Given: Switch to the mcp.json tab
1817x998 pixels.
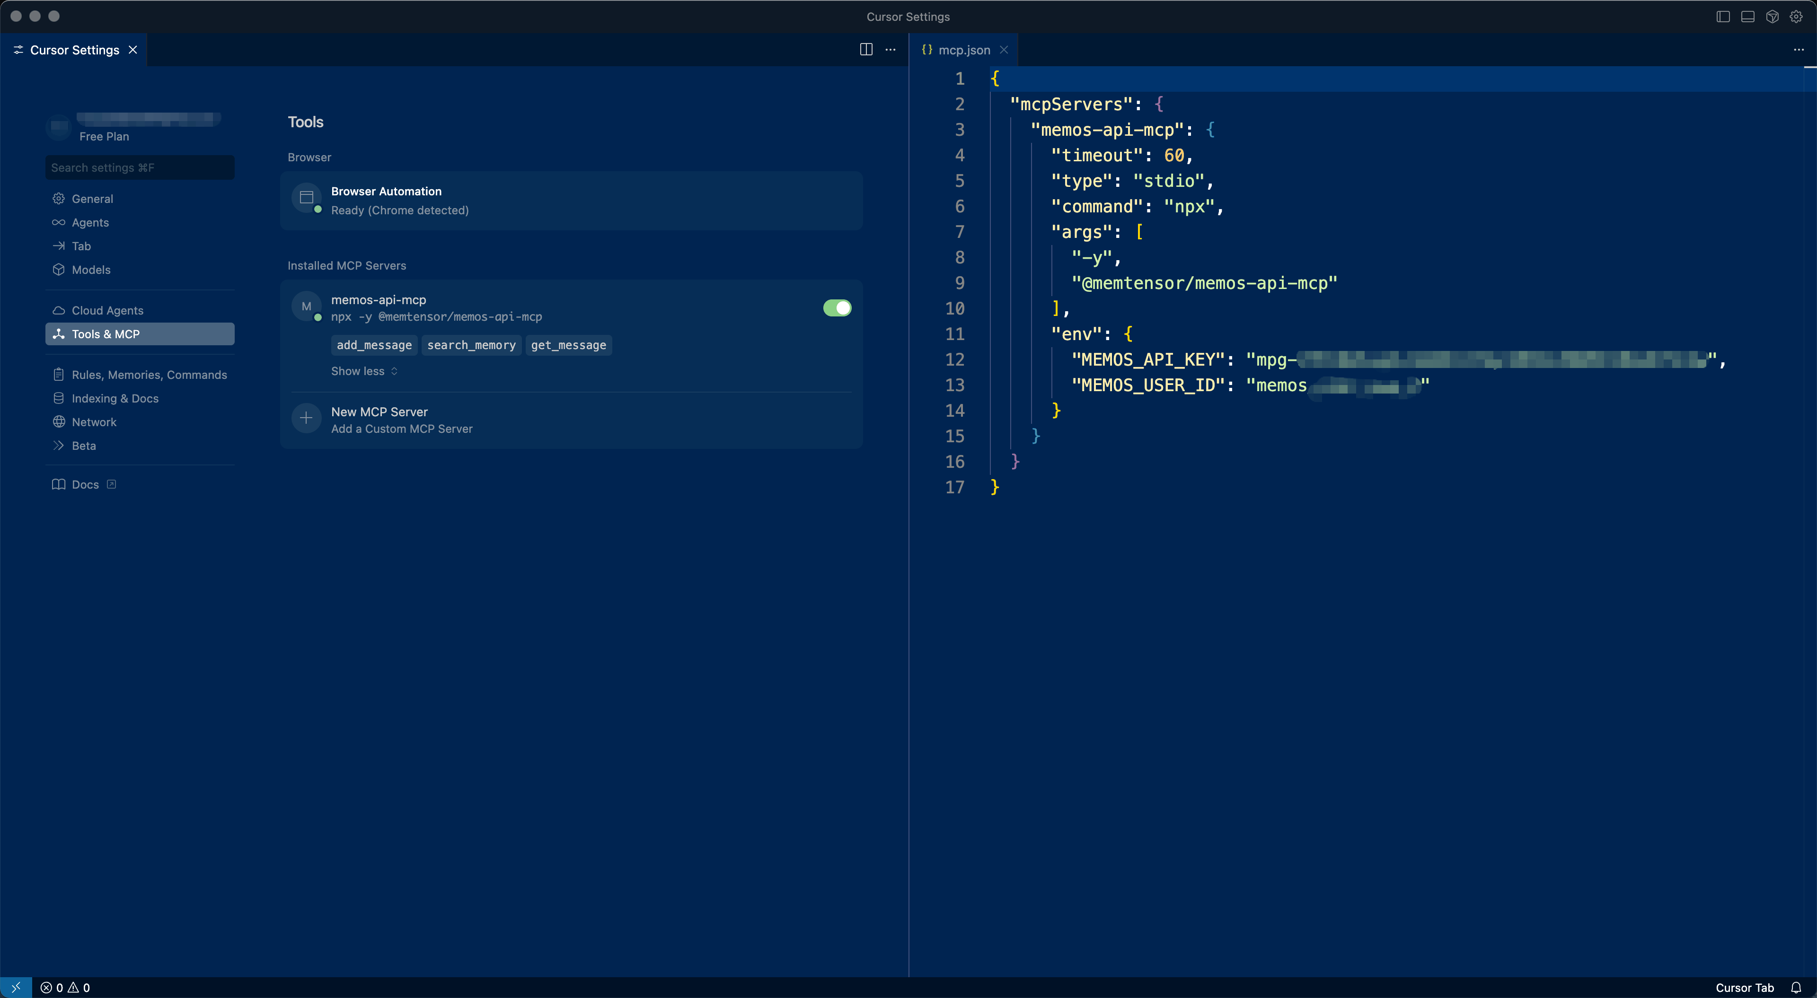Looking at the screenshot, I should pyautogui.click(x=963, y=49).
